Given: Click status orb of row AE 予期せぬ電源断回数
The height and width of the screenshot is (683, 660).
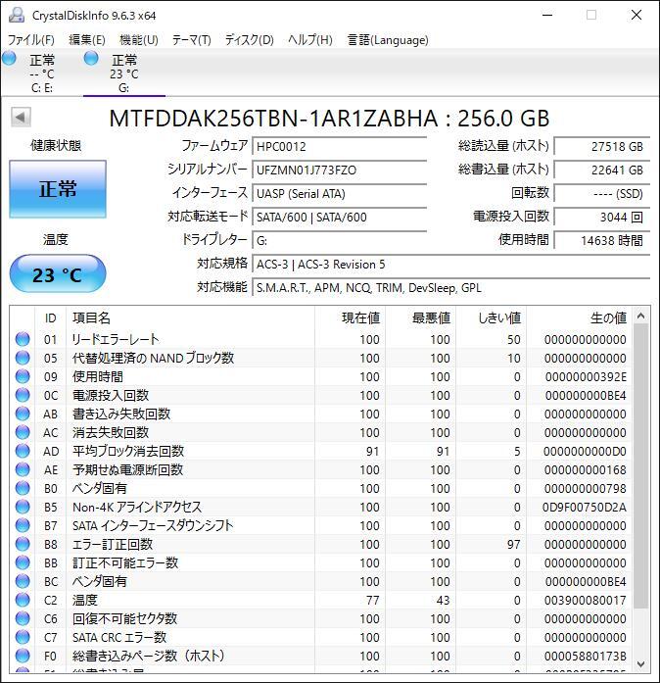Looking at the screenshot, I should tap(23, 469).
